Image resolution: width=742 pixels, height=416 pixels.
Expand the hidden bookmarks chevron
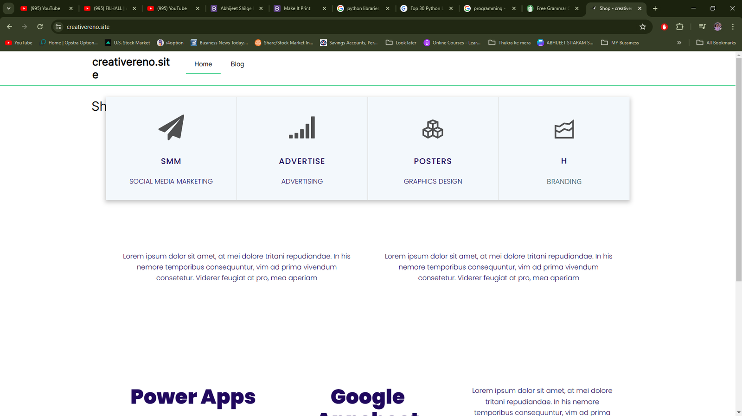(x=679, y=43)
